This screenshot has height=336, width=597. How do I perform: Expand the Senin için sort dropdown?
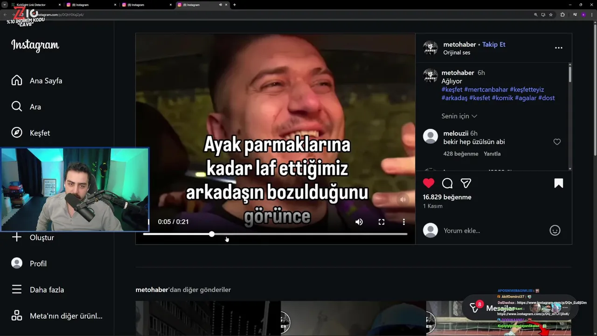pyautogui.click(x=459, y=116)
